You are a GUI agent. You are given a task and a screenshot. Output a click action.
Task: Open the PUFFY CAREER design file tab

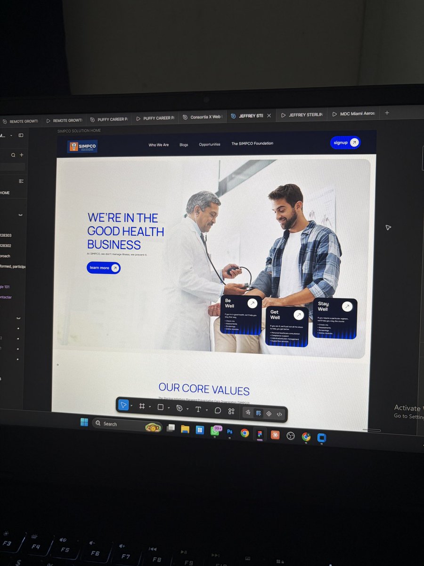(x=109, y=119)
